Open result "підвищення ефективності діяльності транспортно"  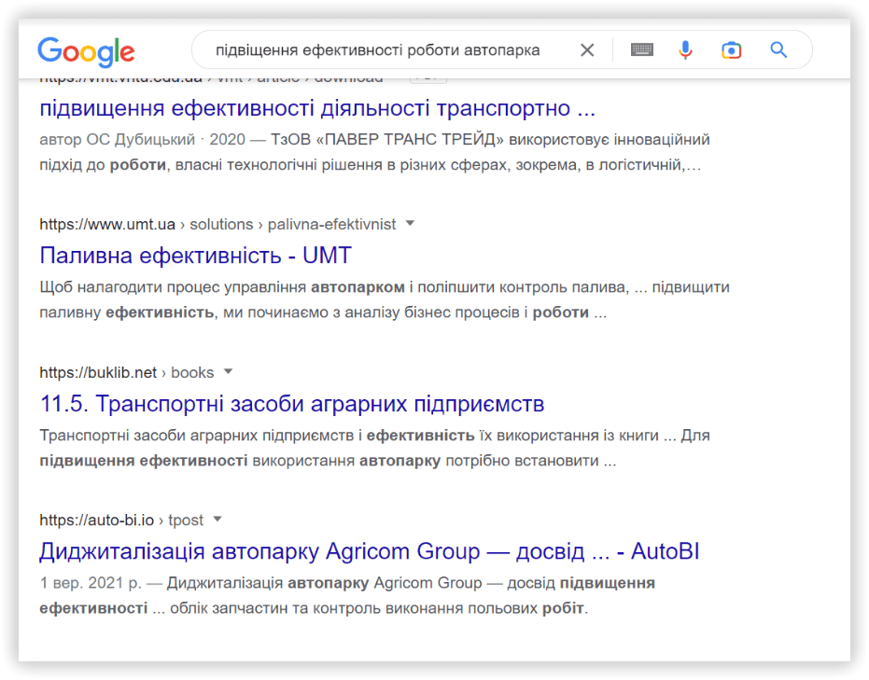tap(317, 108)
